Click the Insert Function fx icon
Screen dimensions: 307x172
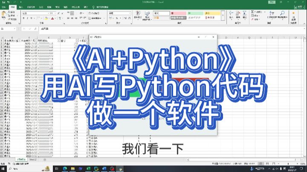[35, 29]
